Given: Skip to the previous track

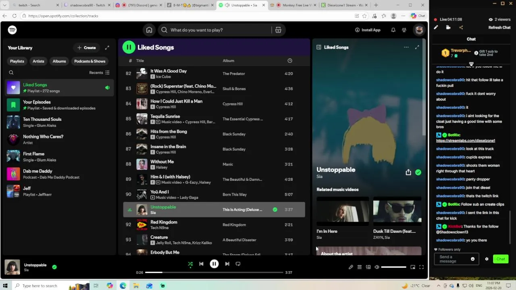Looking at the screenshot, I should click(x=201, y=264).
